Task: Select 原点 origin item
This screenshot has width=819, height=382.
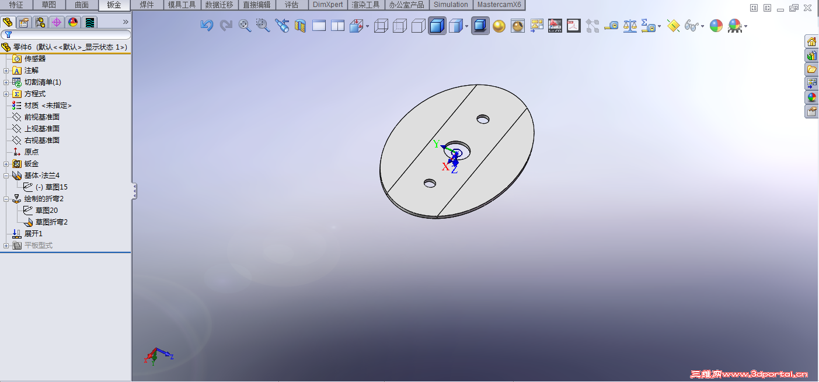Action: (x=31, y=152)
